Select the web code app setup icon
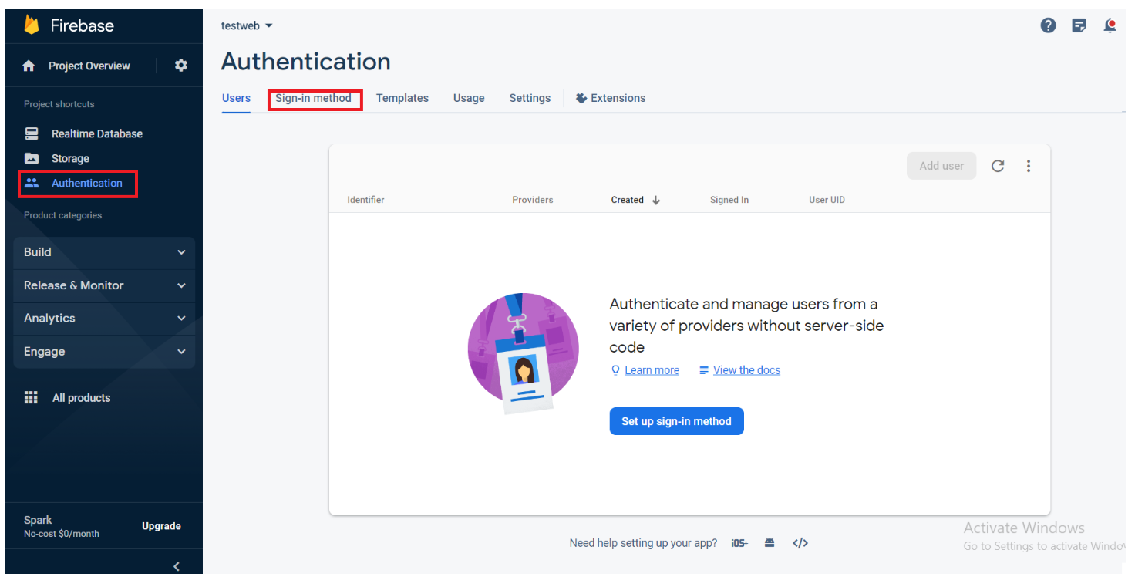1145x577 pixels. tap(800, 543)
